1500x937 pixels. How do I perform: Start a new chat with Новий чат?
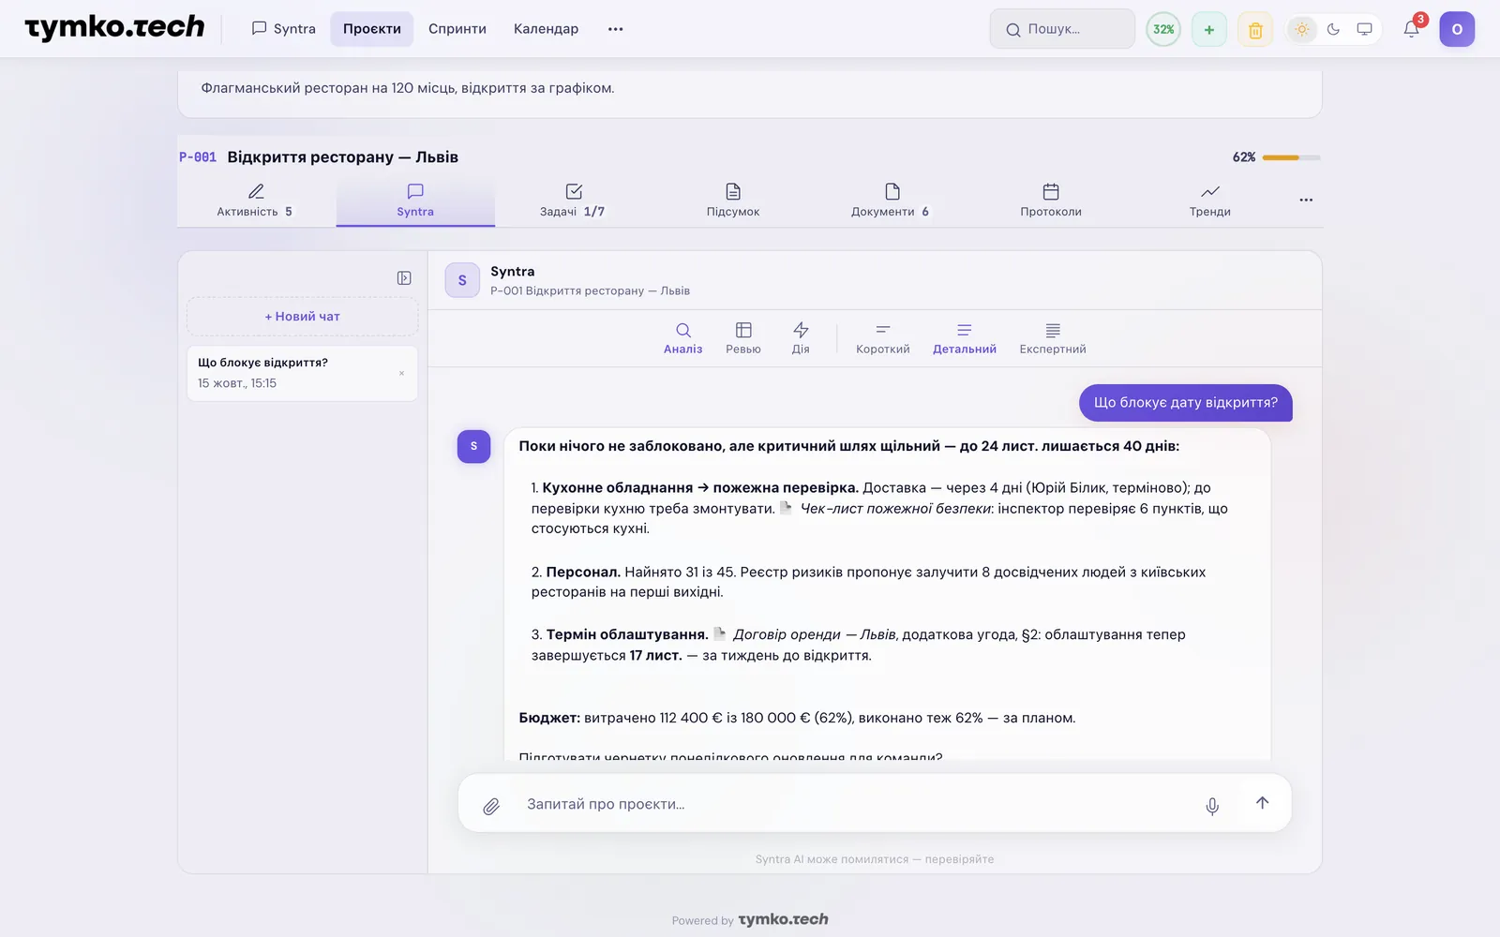click(x=303, y=317)
